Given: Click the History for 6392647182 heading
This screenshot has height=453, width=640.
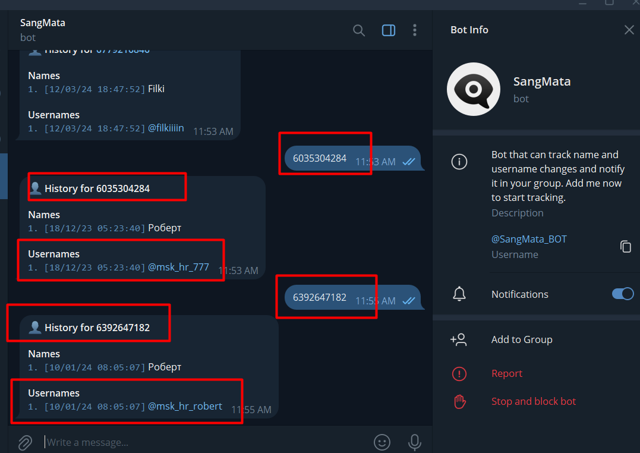Looking at the screenshot, I should pos(97,328).
